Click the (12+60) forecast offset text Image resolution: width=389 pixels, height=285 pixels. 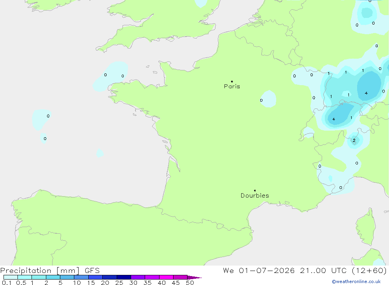click(369, 270)
